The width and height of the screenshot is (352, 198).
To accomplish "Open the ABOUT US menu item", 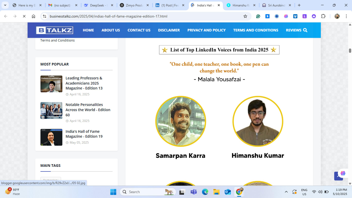I will [x=111, y=30].
